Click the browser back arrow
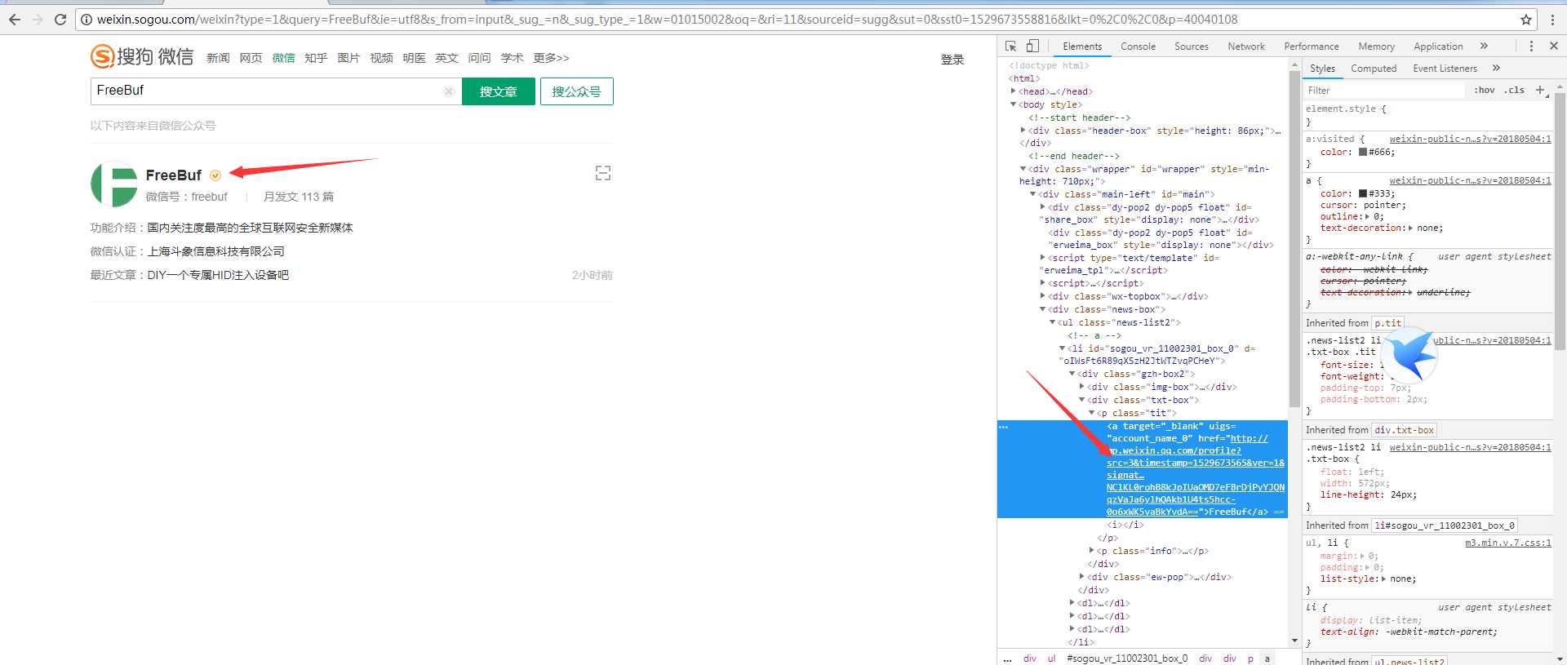This screenshot has width=1567, height=665. (15, 20)
